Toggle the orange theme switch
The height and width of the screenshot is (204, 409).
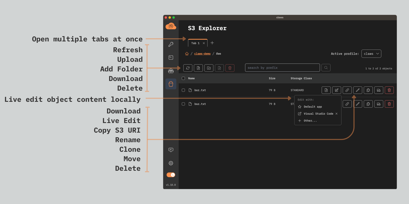(x=171, y=175)
